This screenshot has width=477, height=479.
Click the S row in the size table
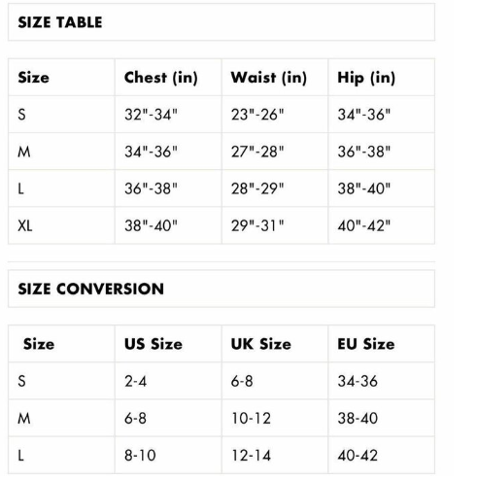(x=221, y=115)
